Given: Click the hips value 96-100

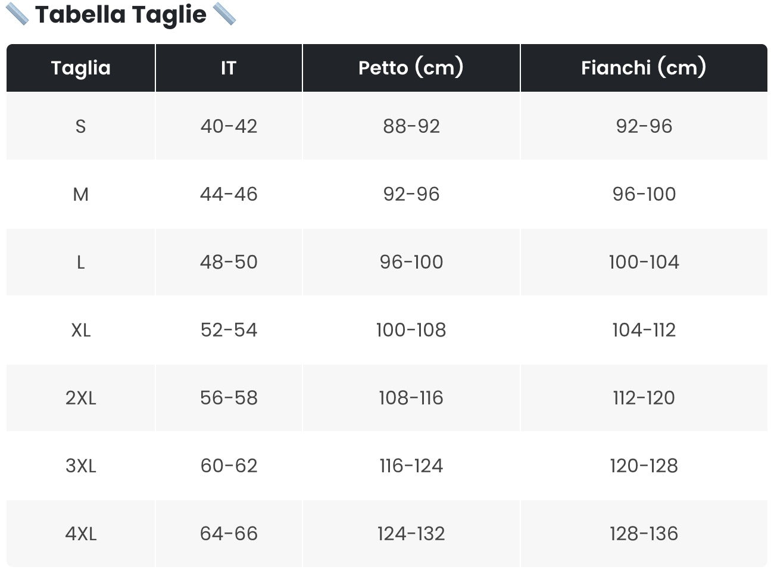Looking at the screenshot, I should coord(644,194).
